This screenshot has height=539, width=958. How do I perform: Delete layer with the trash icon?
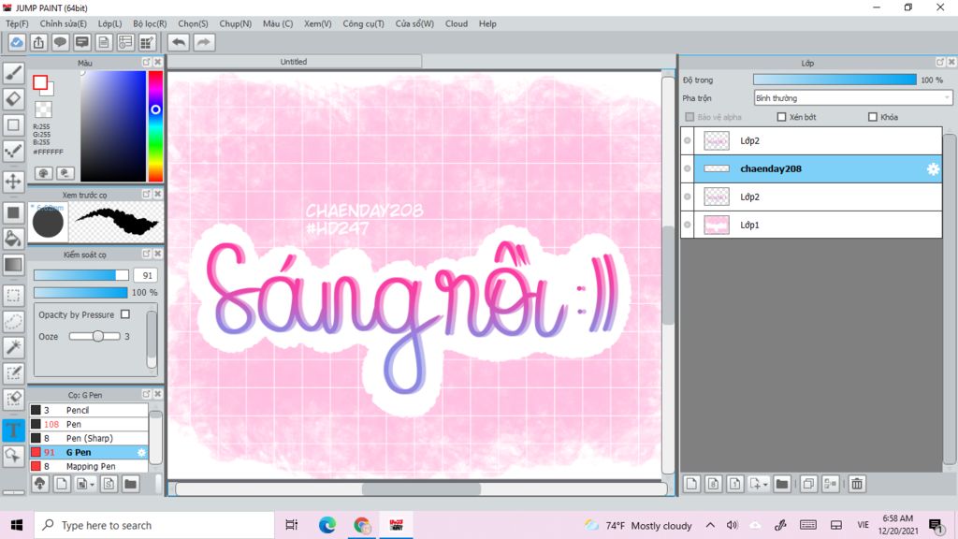[x=857, y=484]
